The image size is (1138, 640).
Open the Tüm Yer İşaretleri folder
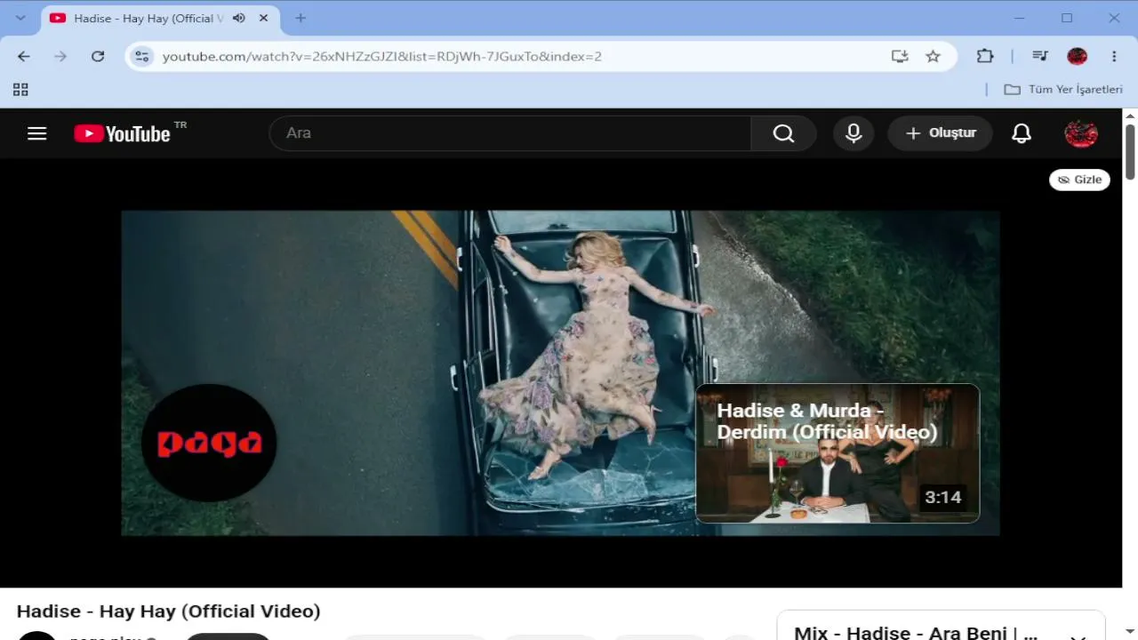1063,89
